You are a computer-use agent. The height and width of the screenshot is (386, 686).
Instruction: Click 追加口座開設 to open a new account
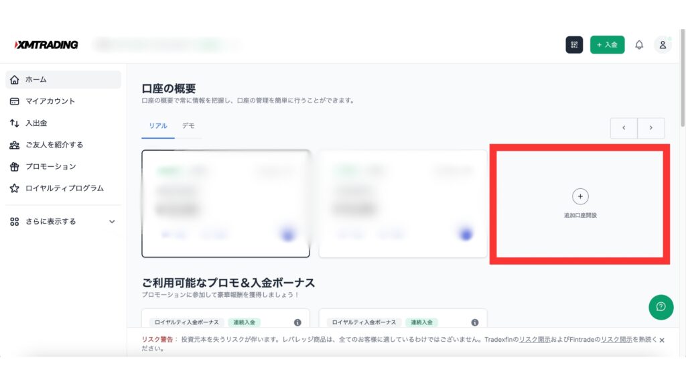[x=579, y=201]
